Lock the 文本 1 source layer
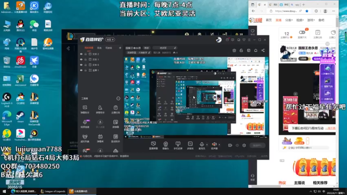The width and height of the screenshot is (347, 195). [x=85, y=59]
